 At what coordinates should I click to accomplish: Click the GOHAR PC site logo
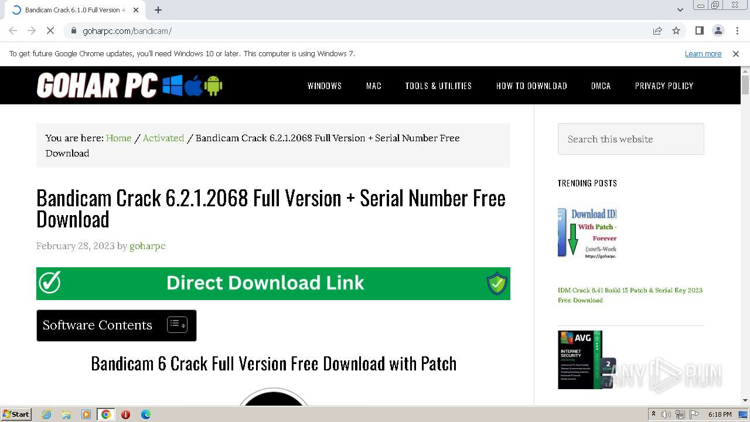pyautogui.click(x=129, y=86)
